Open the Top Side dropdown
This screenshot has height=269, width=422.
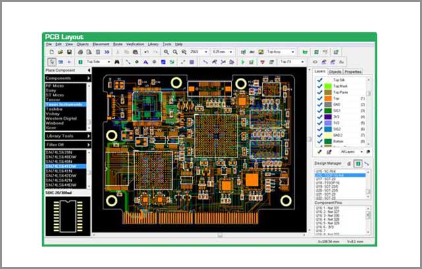click(x=109, y=62)
